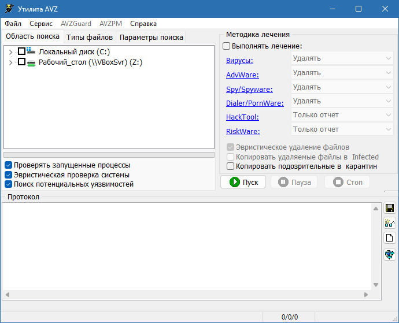The image size is (399, 323).
Task: Save the protocol with the floppy disk icon
Action: click(390, 208)
